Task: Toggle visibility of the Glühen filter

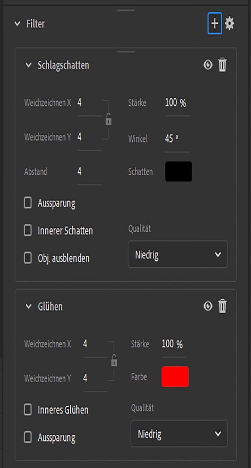Action: click(207, 306)
